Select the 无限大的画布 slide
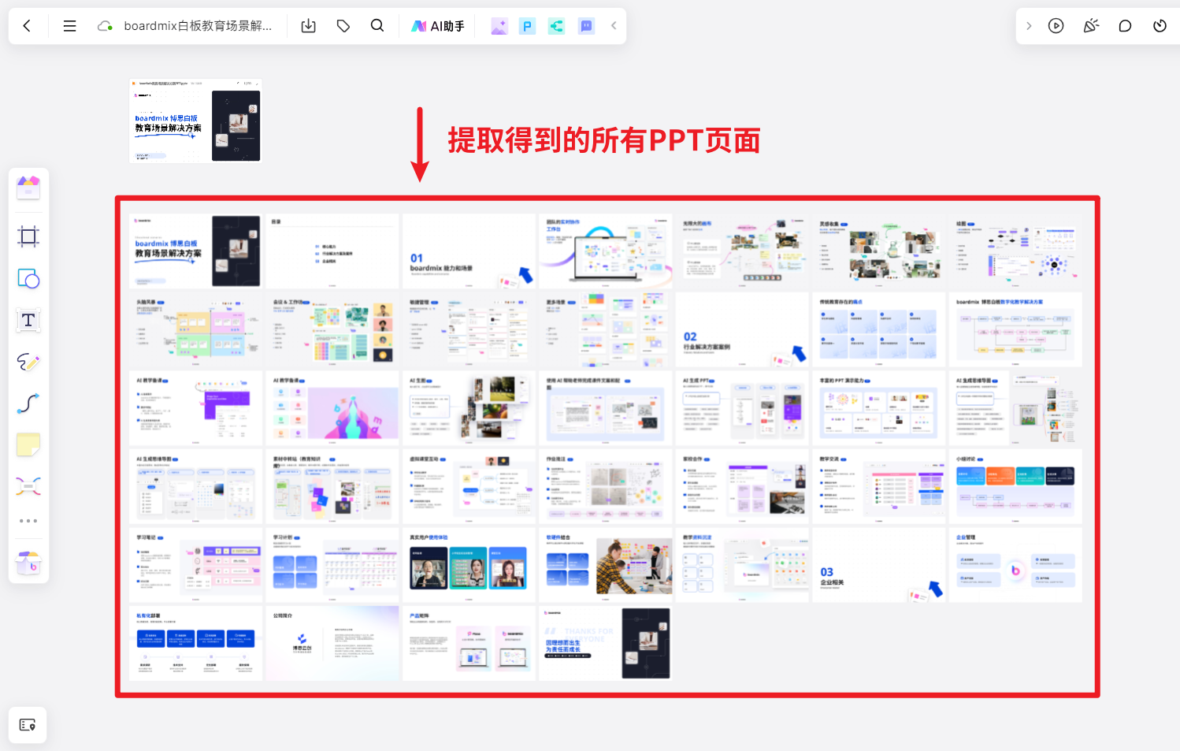Viewport: 1180px width, 751px height. pos(743,251)
